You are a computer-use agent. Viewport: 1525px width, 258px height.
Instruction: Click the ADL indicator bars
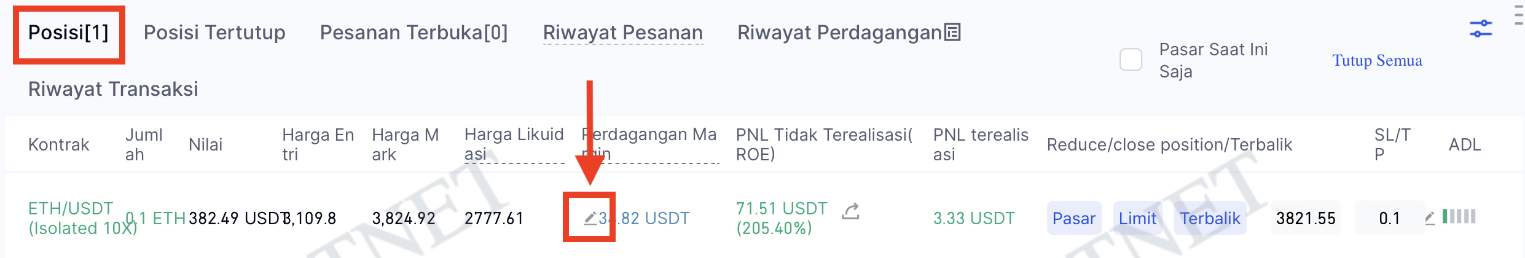pyautogui.click(x=1459, y=216)
